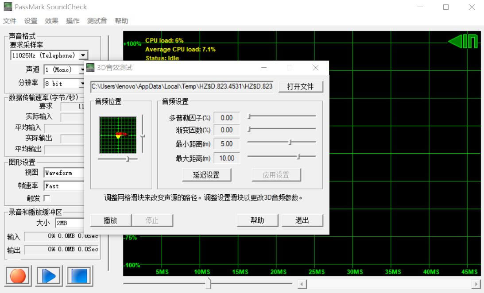The image size is (484, 293).
Task: Open the 效果 menu
Action: tap(51, 21)
